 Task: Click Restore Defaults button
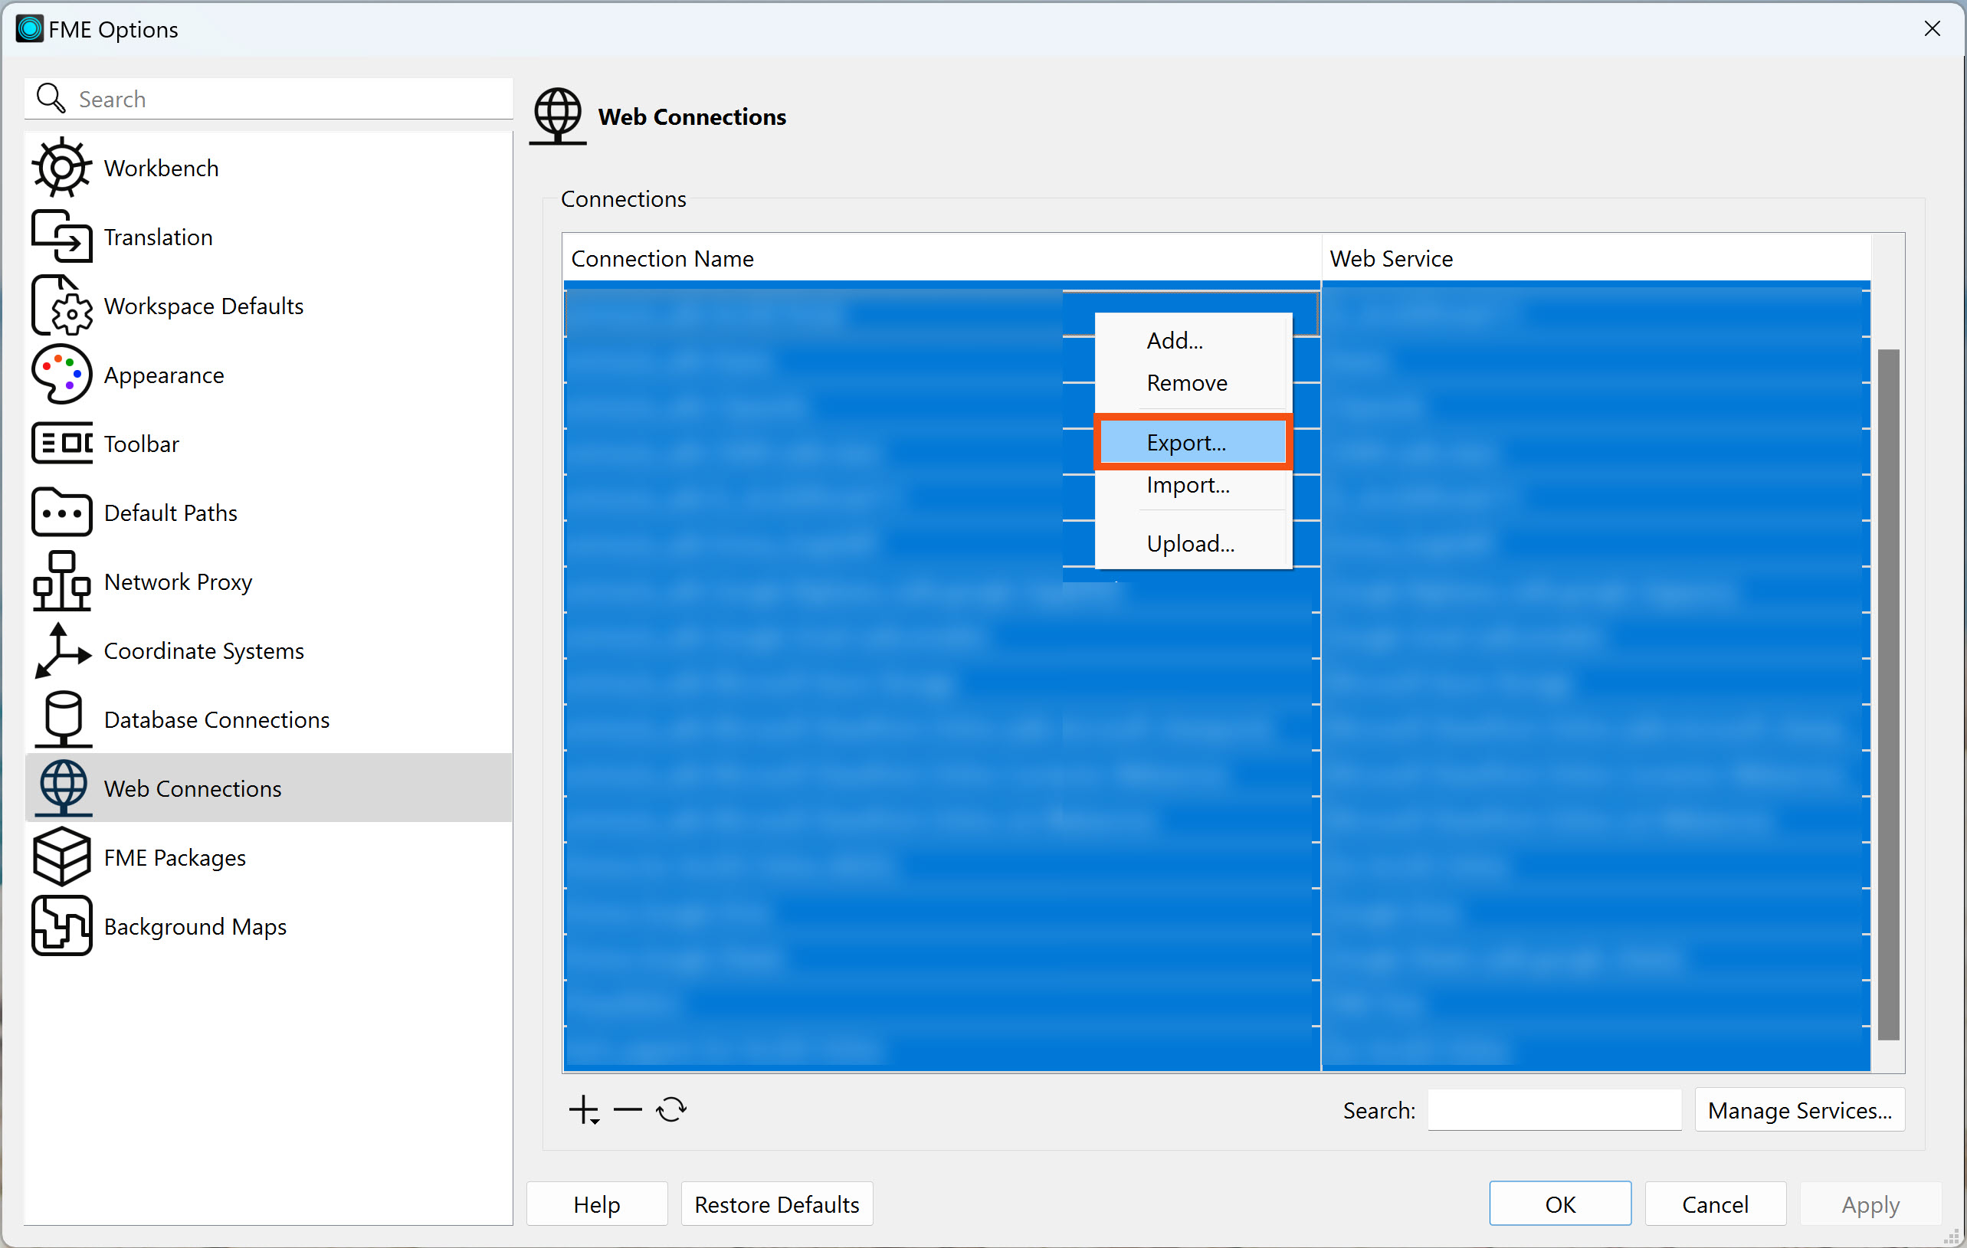tap(777, 1204)
